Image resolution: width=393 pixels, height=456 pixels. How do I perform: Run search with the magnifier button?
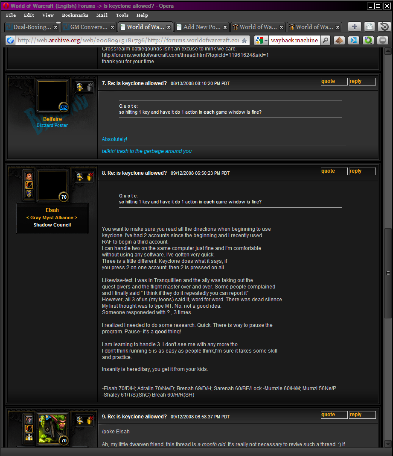pos(326,41)
